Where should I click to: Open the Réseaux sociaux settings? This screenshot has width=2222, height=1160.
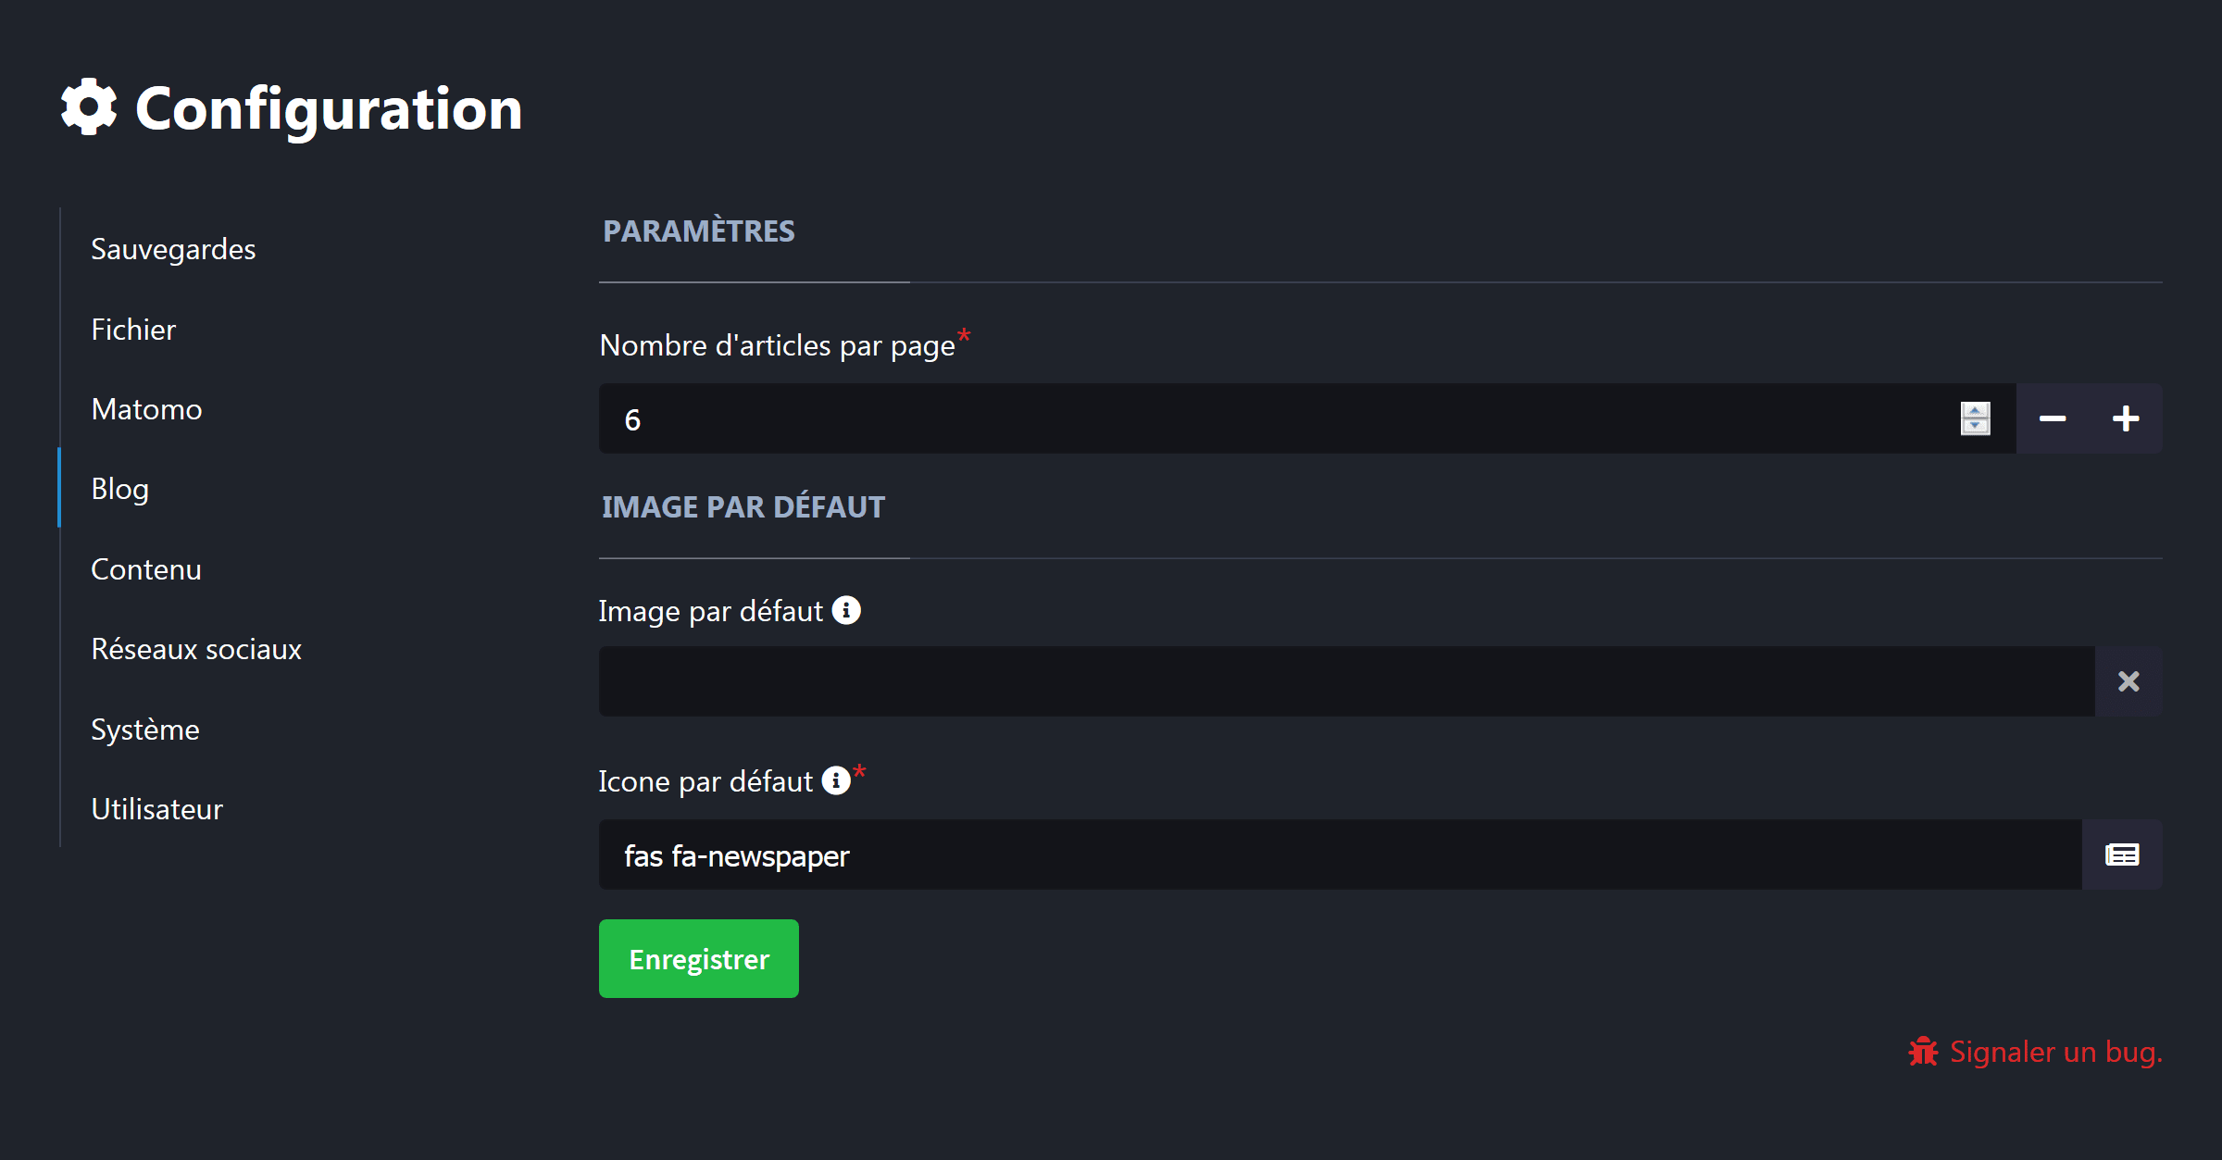pyautogui.click(x=196, y=649)
